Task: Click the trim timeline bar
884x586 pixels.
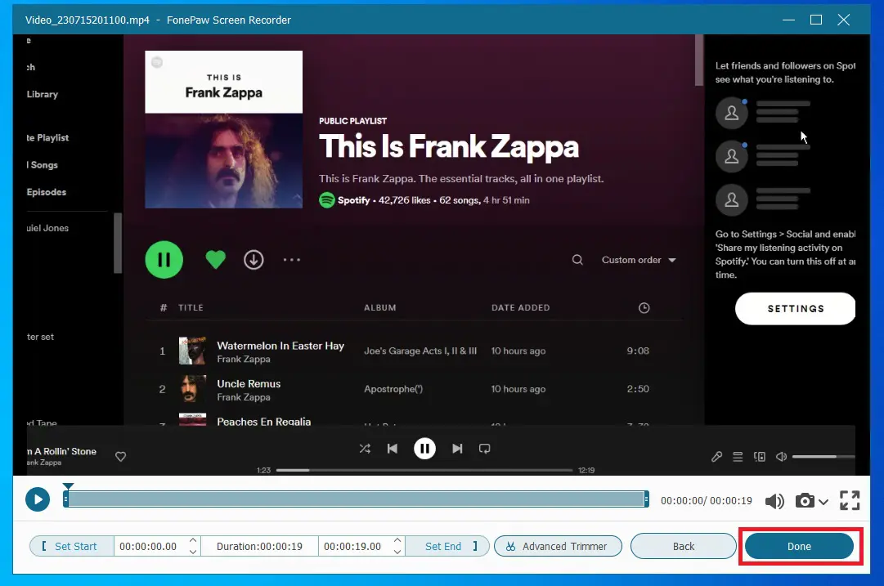Action: coord(356,499)
